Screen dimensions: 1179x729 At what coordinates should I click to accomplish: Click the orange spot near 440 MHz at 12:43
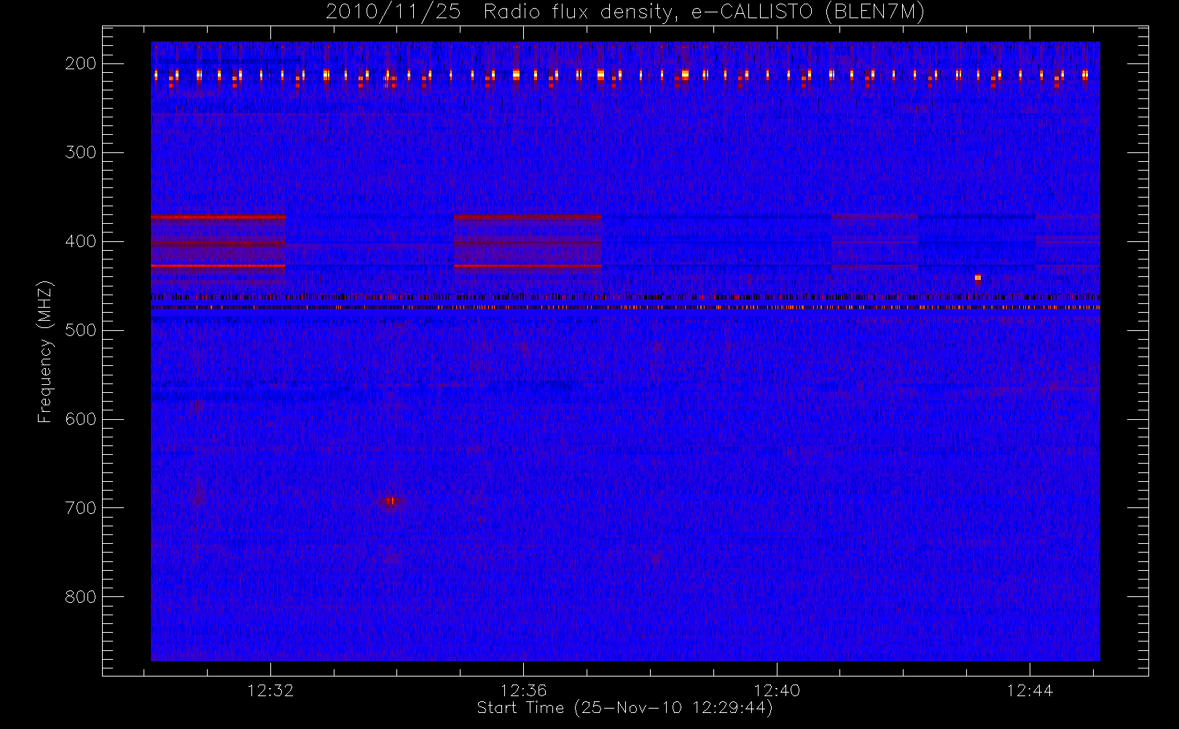pyautogui.click(x=978, y=278)
